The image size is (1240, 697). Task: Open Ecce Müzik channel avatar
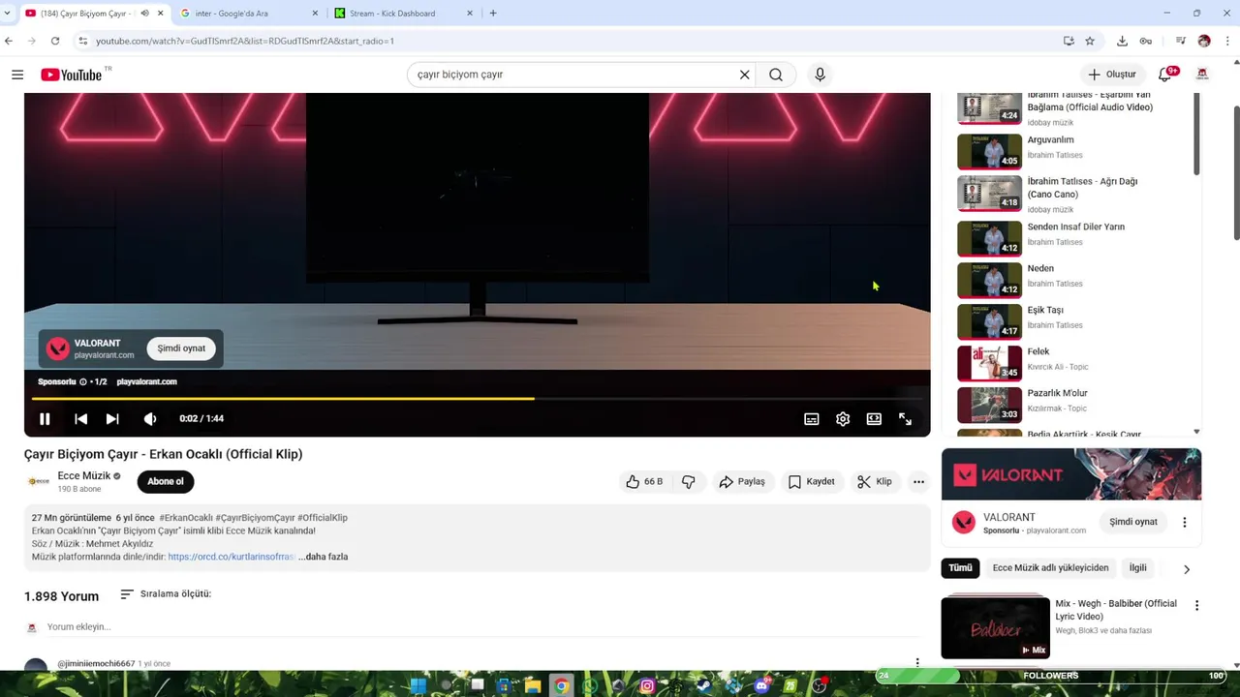point(39,481)
